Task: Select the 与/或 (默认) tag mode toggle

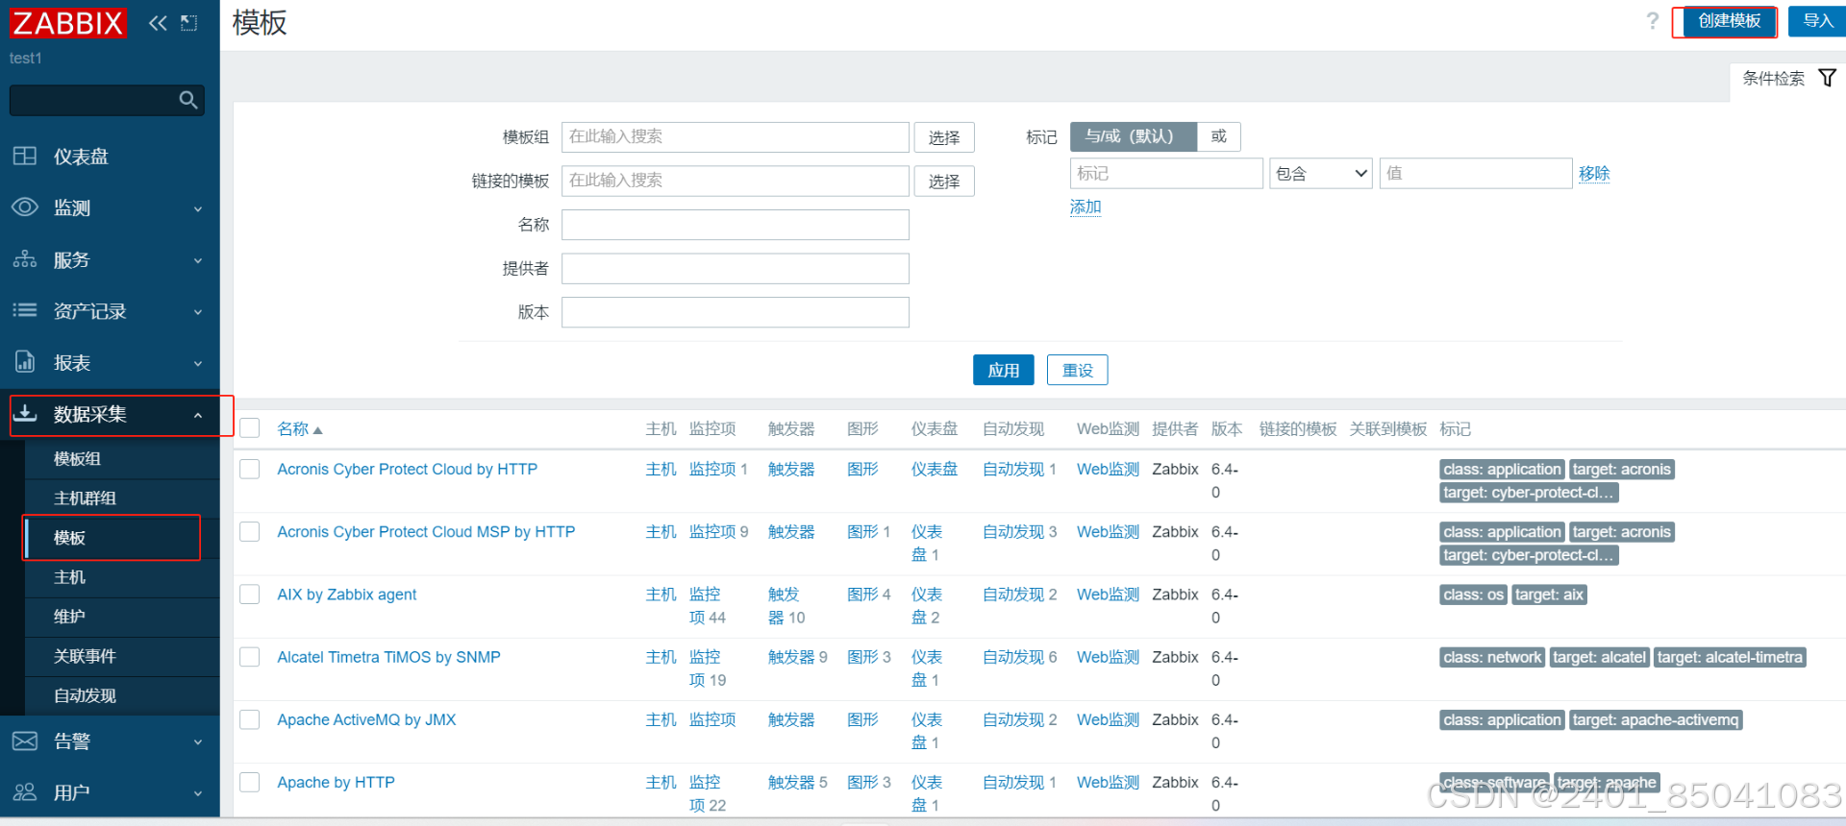Action: (x=1133, y=136)
